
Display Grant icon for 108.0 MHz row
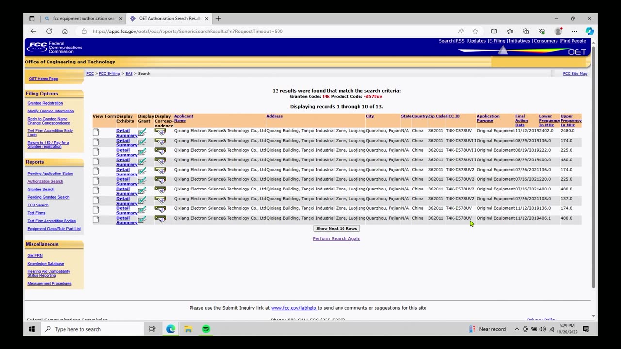(x=142, y=200)
